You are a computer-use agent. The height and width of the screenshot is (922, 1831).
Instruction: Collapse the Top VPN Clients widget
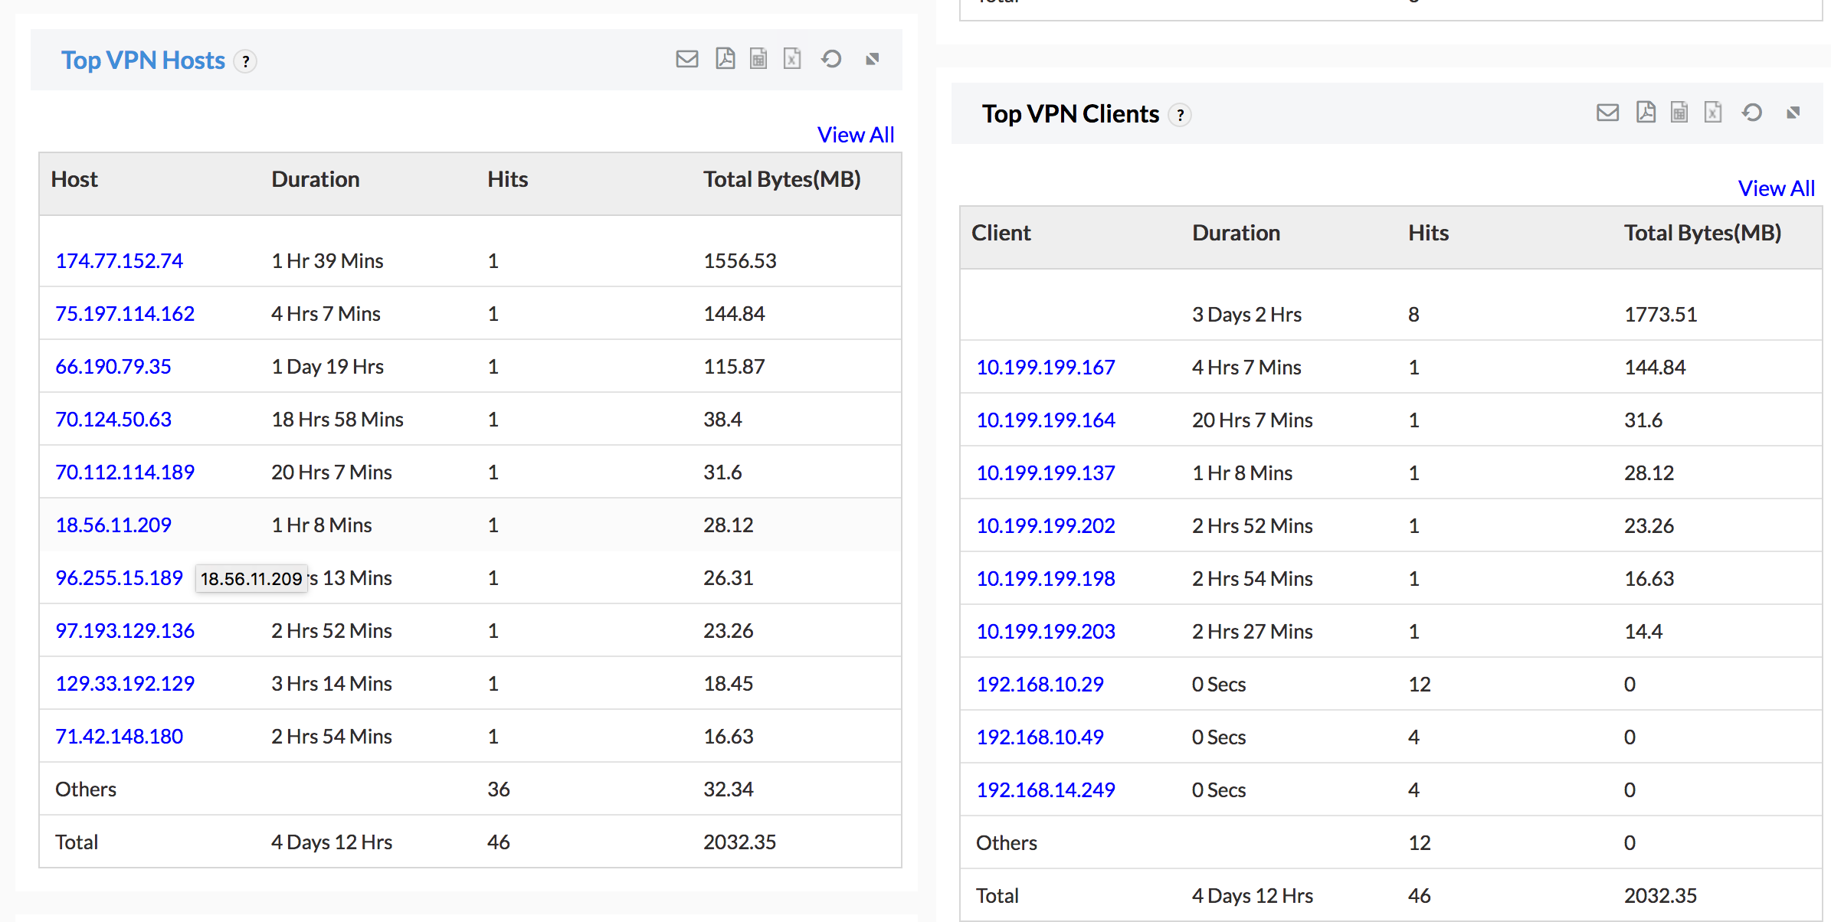(x=1793, y=113)
